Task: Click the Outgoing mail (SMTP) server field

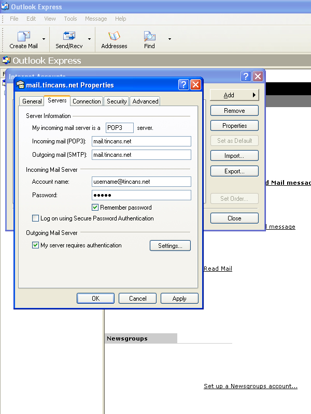Action: point(142,155)
